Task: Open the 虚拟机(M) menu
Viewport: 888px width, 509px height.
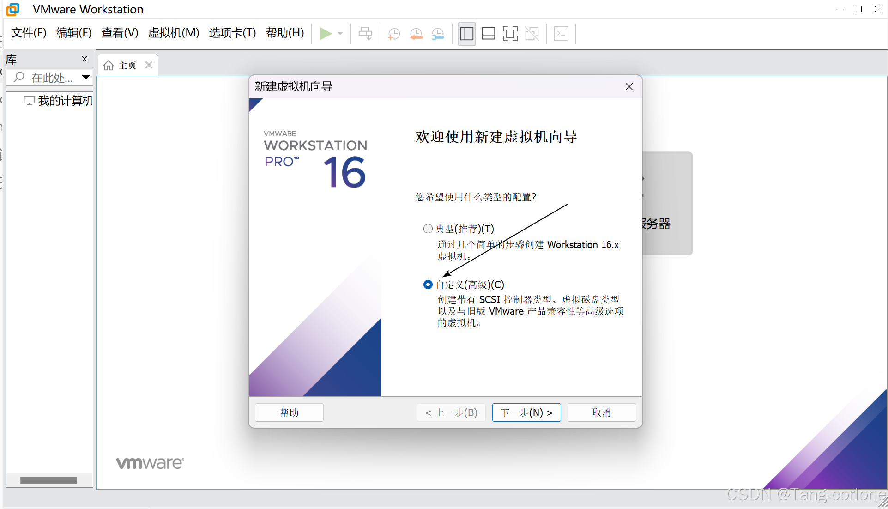Action: [173, 33]
